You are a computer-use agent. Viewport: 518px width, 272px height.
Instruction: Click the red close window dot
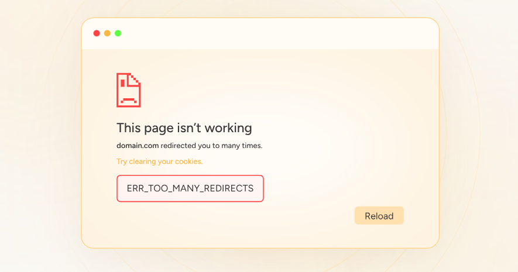pos(97,33)
